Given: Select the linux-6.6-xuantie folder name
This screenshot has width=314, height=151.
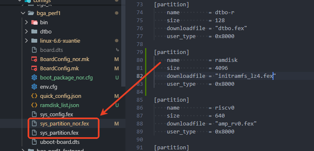Looking at the screenshot, I should pyautogui.click(x=60, y=41).
